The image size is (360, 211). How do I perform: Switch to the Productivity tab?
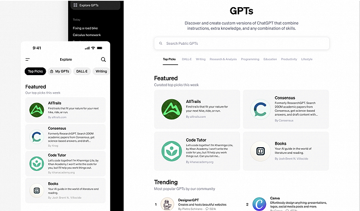click(x=289, y=59)
